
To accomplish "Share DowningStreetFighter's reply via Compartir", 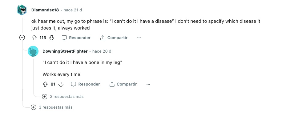I will (123, 84).
